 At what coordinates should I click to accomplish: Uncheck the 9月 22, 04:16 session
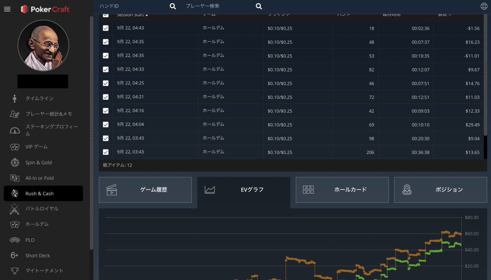pyautogui.click(x=105, y=111)
